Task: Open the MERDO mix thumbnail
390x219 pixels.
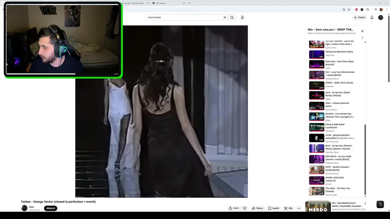Action: click(318, 206)
